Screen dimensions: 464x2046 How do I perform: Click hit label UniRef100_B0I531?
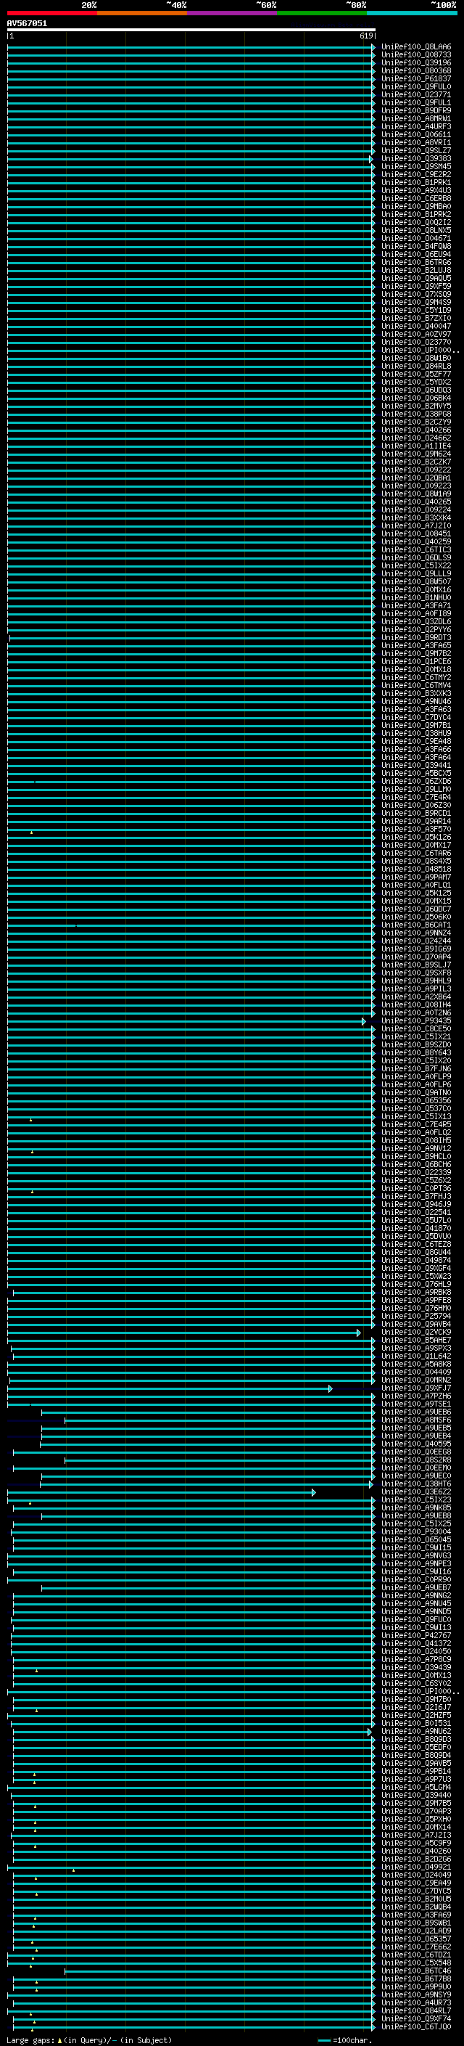point(416,1724)
